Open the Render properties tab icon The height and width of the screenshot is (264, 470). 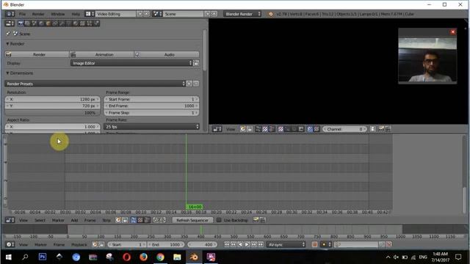pos(21,23)
